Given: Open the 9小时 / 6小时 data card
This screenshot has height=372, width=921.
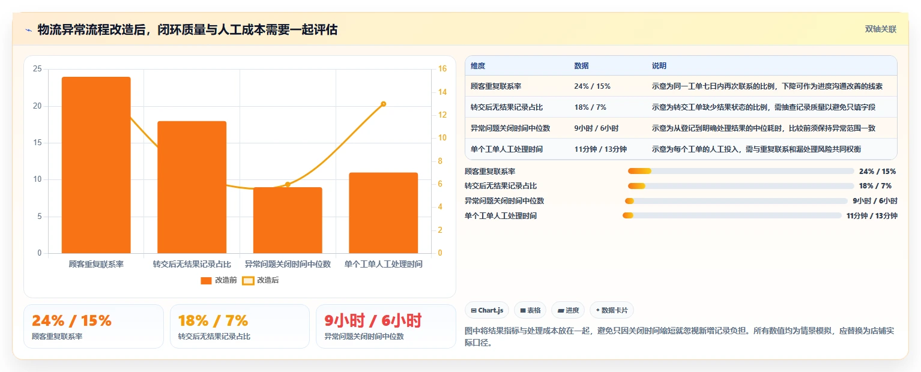Looking at the screenshot, I should click(386, 326).
